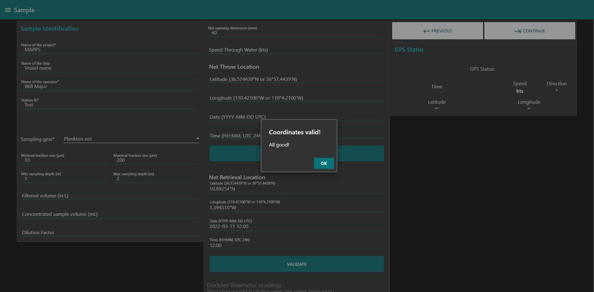Go back with the PREVIOUS button

click(x=437, y=31)
